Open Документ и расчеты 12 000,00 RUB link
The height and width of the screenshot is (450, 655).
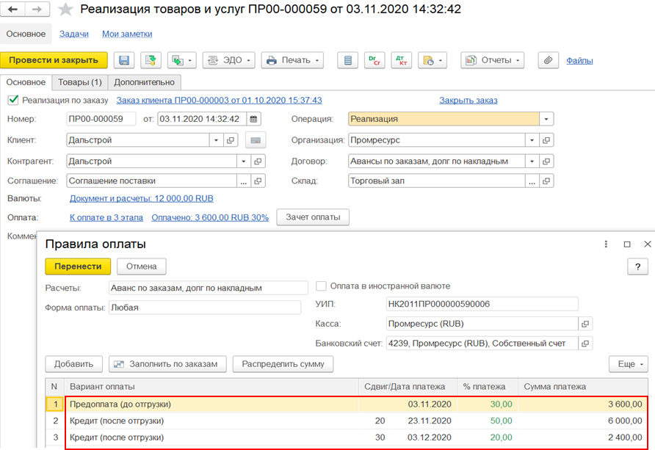click(142, 199)
